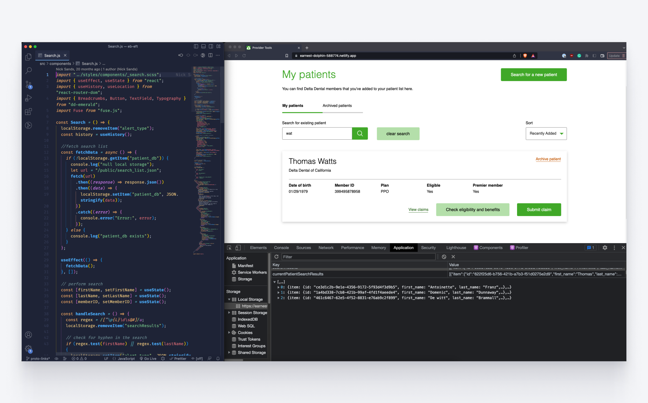
Task: Click Archive patient link for Thomas Watts
Action: [x=548, y=159]
